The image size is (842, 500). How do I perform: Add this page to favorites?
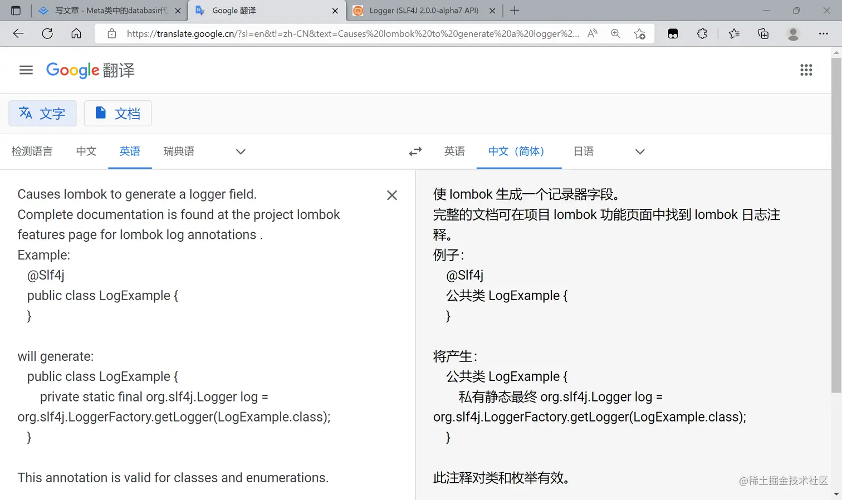[640, 33]
